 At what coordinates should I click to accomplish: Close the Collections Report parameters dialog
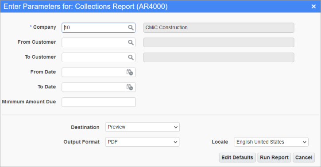click(x=313, y=7)
